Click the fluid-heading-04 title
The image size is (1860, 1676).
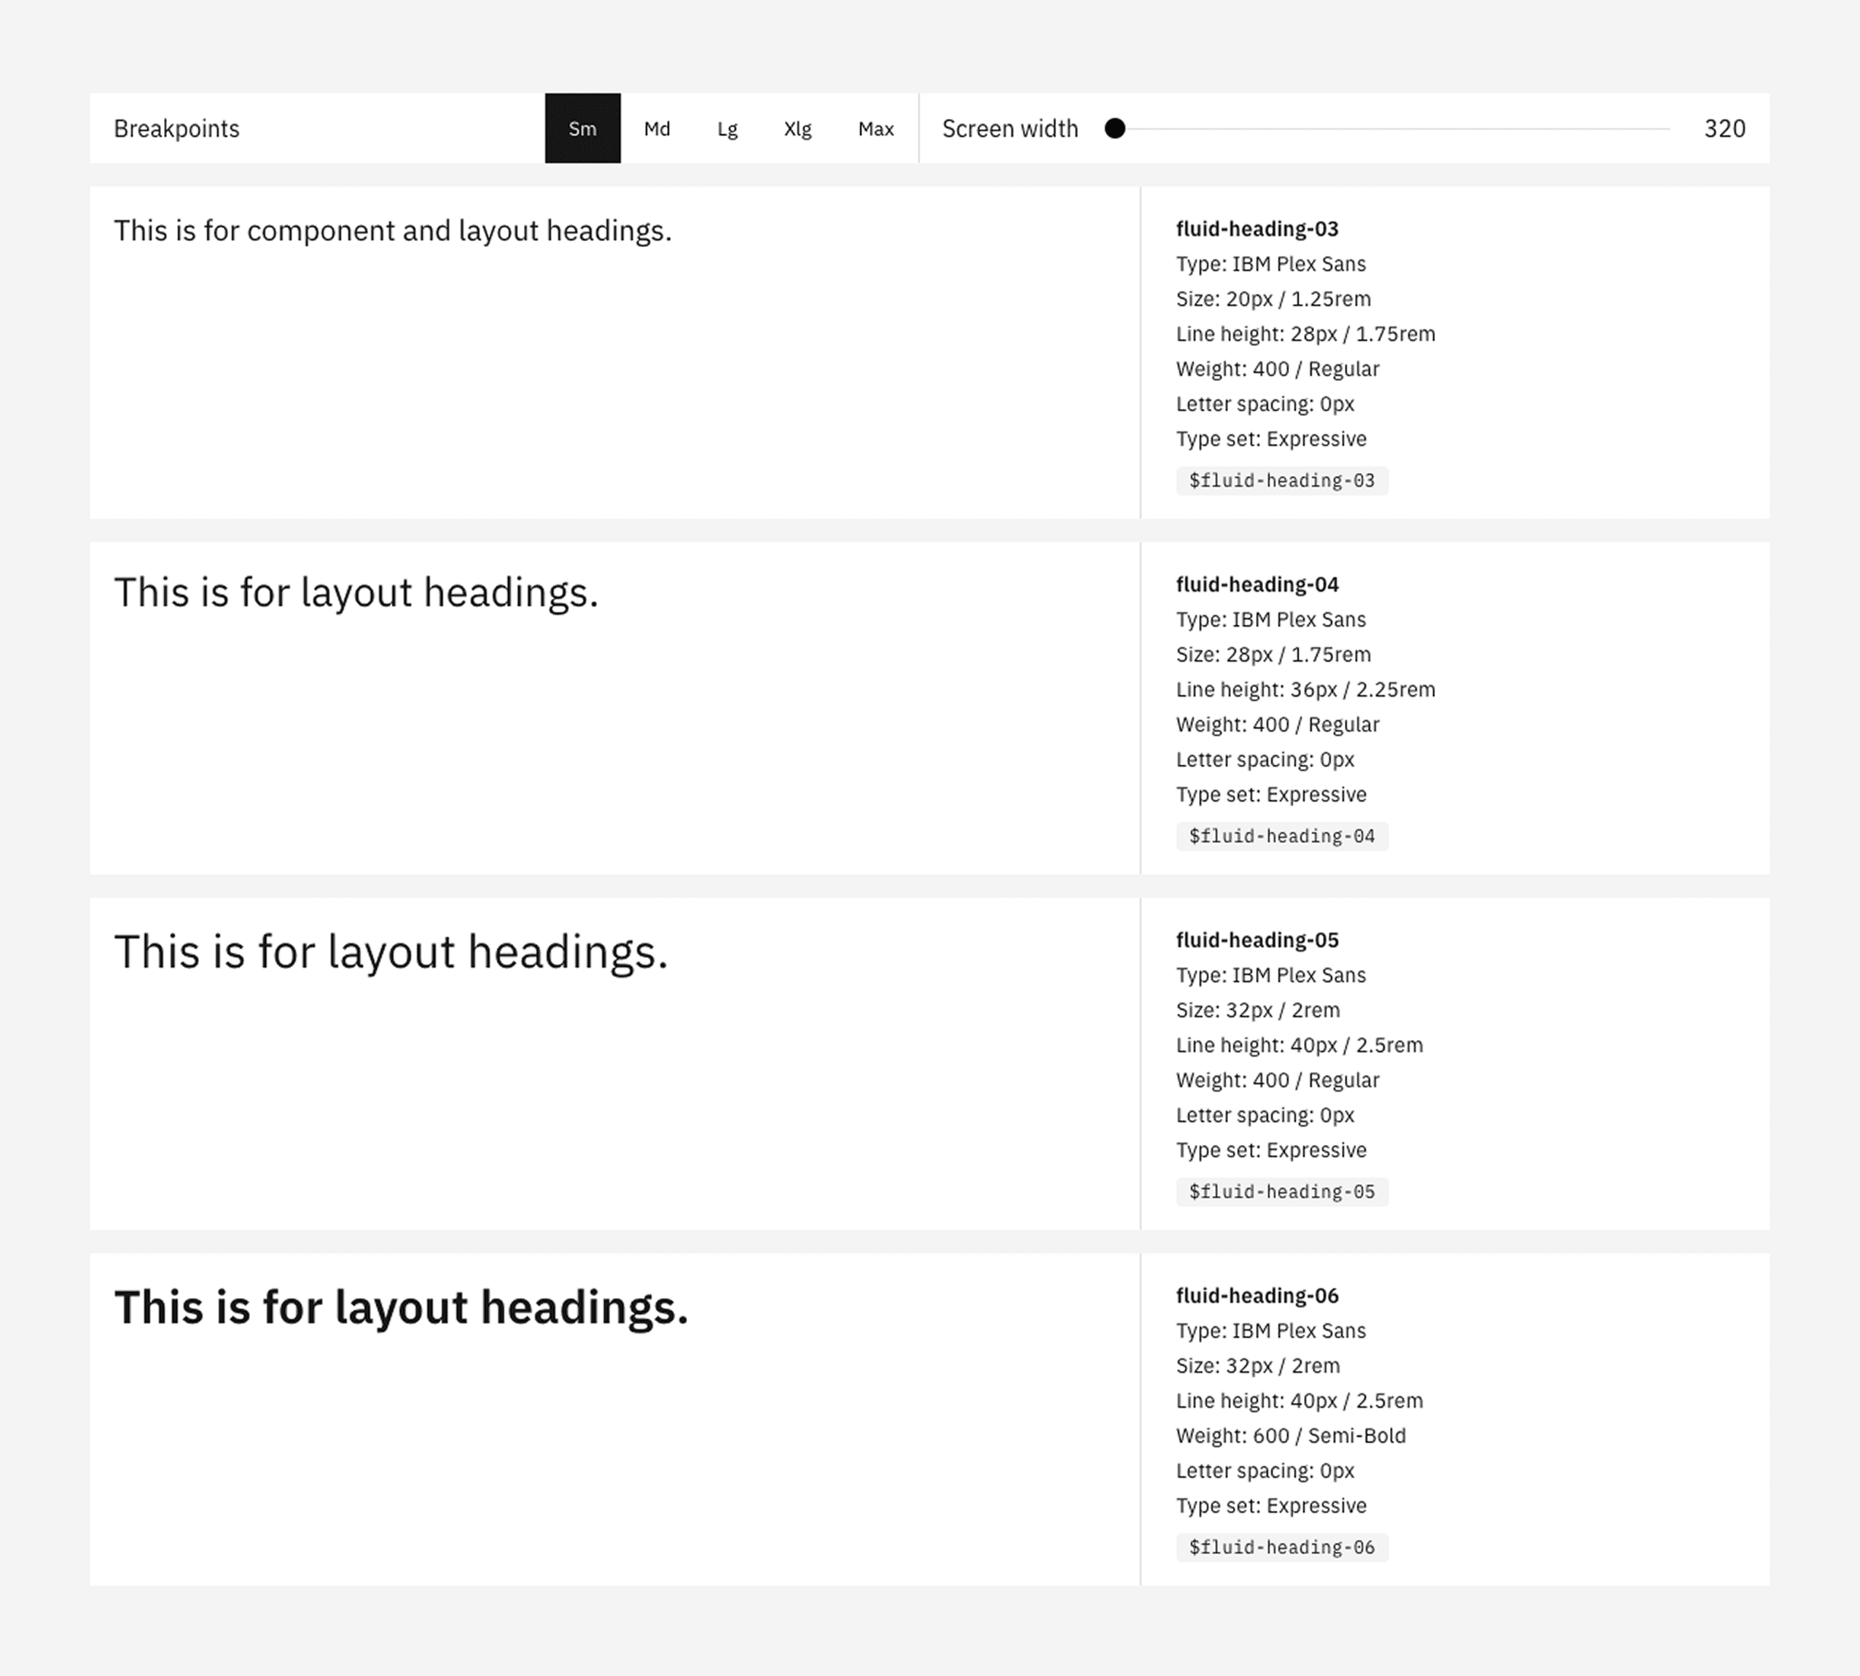[x=1257, y=584]
